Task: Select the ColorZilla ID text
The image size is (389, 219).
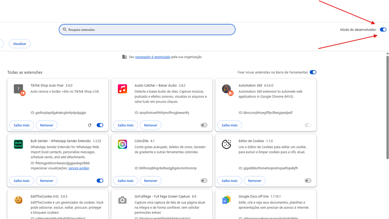Action: coord(166,168)
